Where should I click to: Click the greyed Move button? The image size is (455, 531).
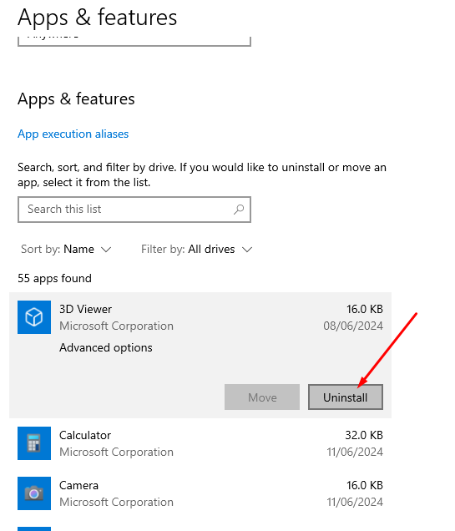point(262,397)
